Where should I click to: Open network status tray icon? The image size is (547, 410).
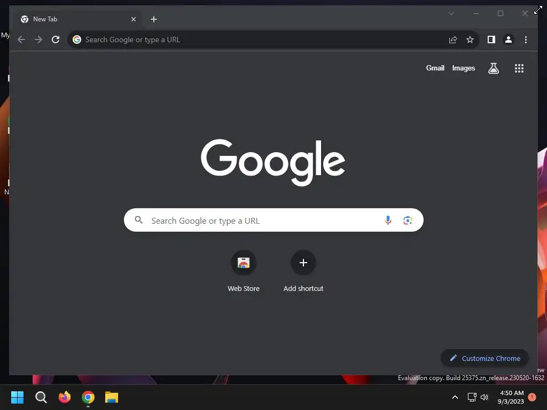coord(472,397)
